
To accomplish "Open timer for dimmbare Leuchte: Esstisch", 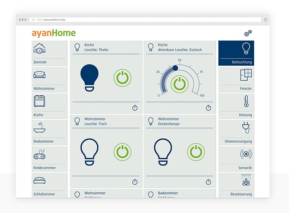I will coord(208,108).
